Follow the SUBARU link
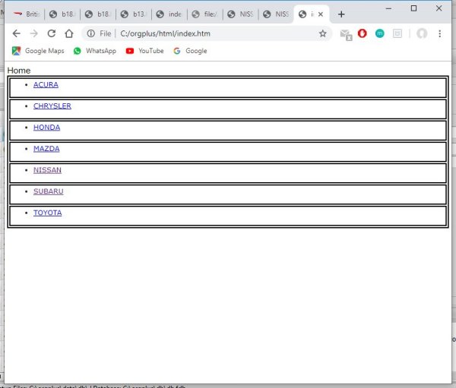This screenshot has width=456, height=388. point(49,191)
